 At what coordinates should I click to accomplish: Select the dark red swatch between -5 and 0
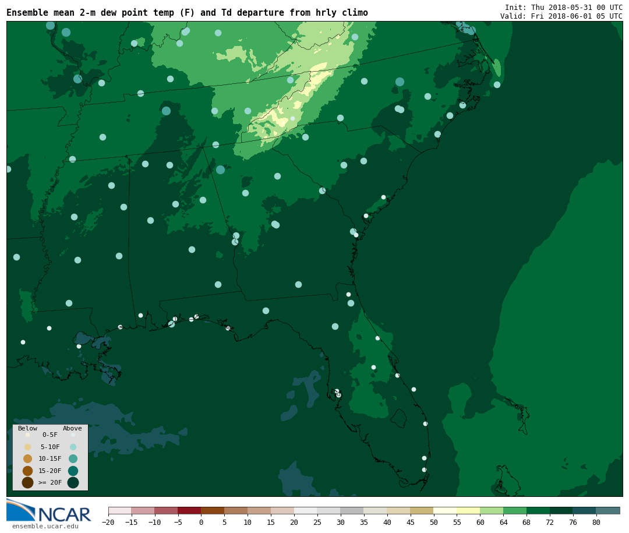[189, 510]
